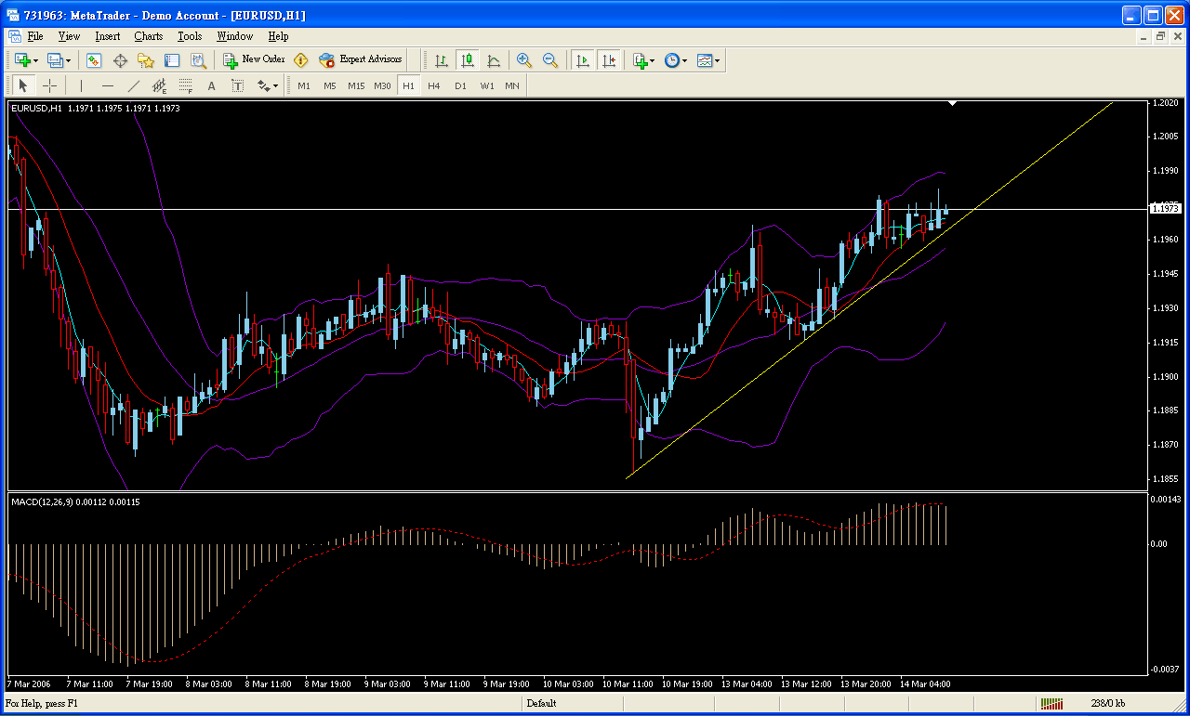Switch the chart to Line Chart mode
This screenshot has height=716, width=1190.
pos(494,60)
